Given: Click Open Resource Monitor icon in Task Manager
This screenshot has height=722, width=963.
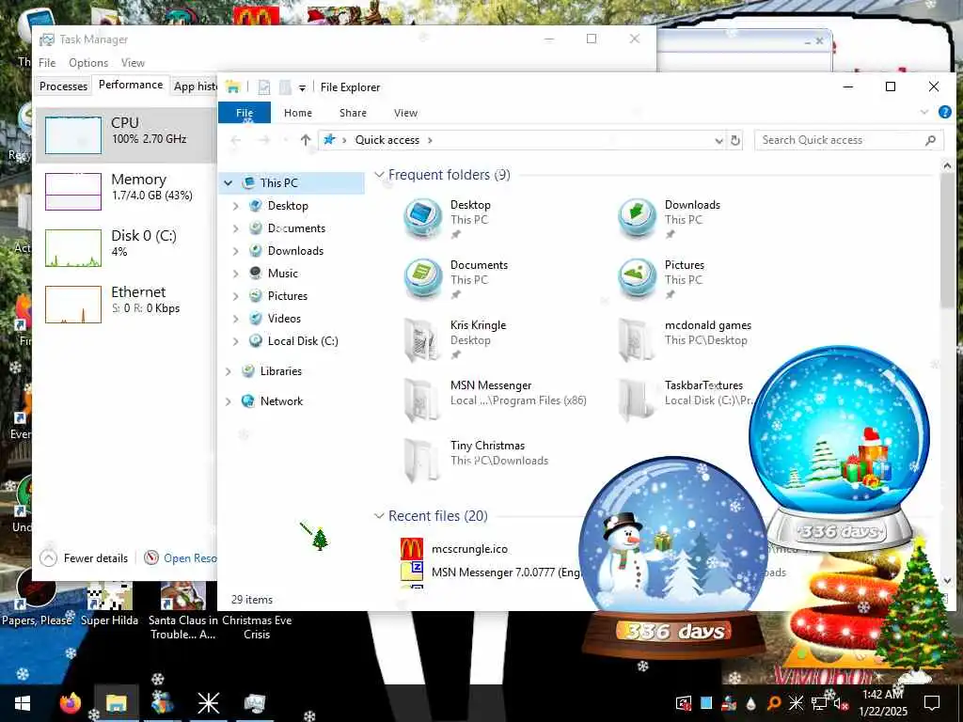Looking at the screenshot, I should tap(151, 557).
